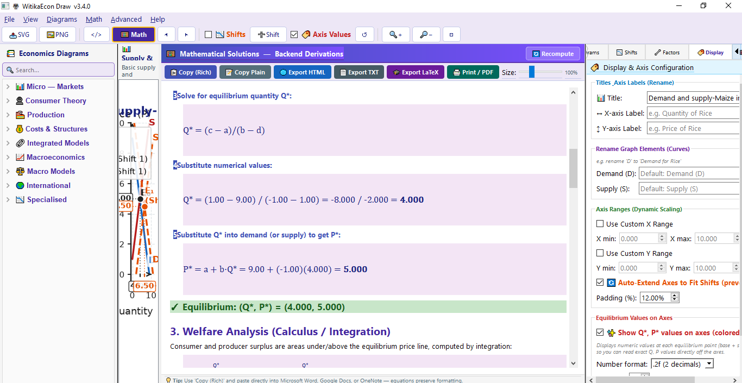Viewport: 742px width, 383px height.
Task: Click Export HTML button
Action: pyautogui.click(x=302, y=72)
